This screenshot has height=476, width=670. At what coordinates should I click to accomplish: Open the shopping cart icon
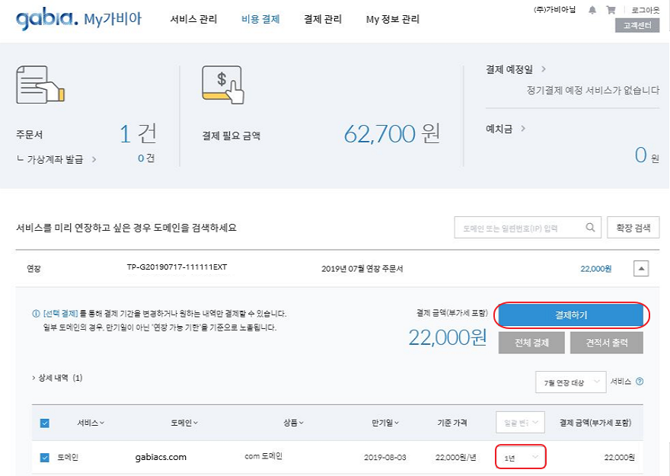(x=611, y=10)
